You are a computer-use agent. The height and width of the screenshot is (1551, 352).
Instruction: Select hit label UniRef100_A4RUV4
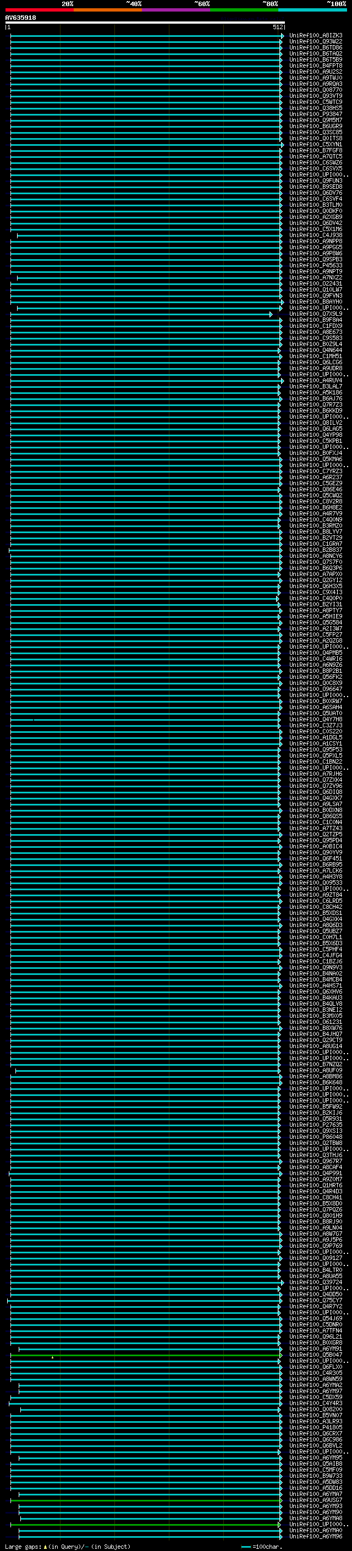[x=316, y=381]
